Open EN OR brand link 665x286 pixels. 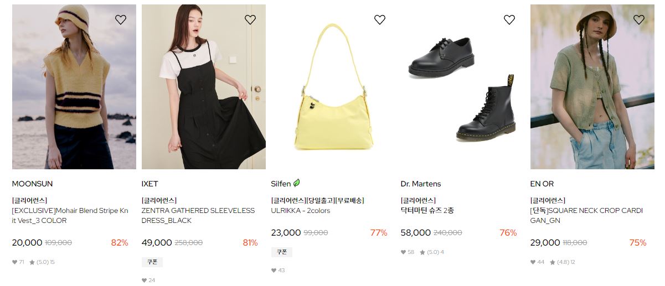[x=542, y=184]
